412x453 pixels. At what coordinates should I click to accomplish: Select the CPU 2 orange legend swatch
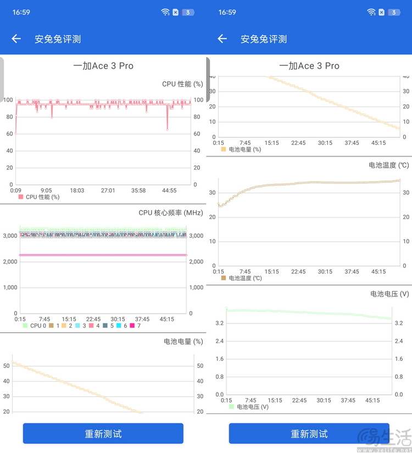point(64,326)
